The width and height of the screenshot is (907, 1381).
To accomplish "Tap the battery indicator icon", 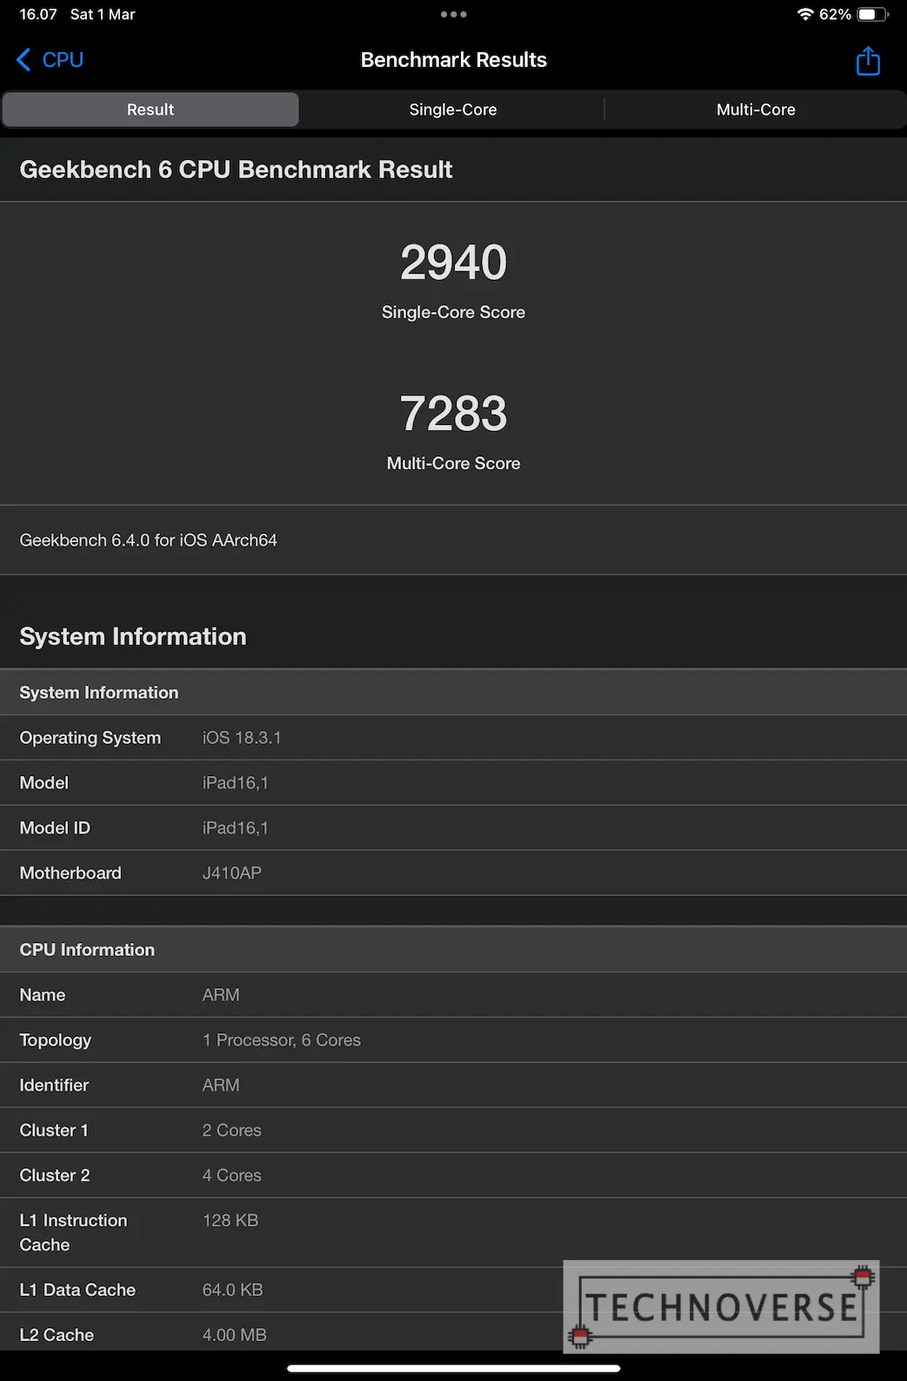I will pyautogui.click(x=873, y=14).
